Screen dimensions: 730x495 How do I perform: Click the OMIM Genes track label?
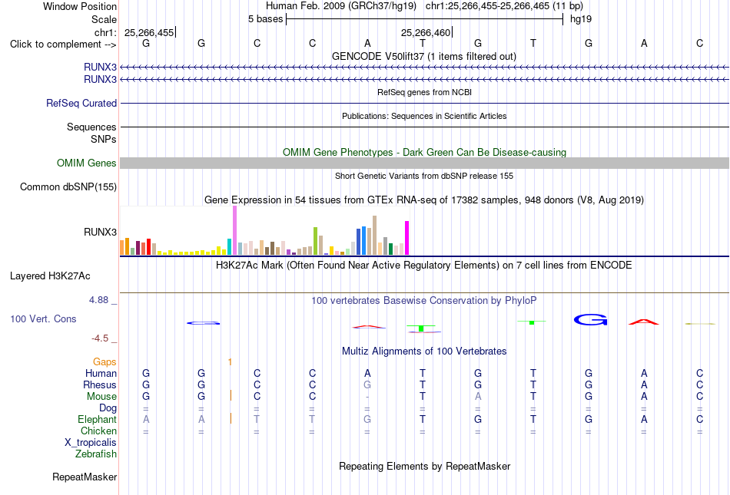click(87, 163)
